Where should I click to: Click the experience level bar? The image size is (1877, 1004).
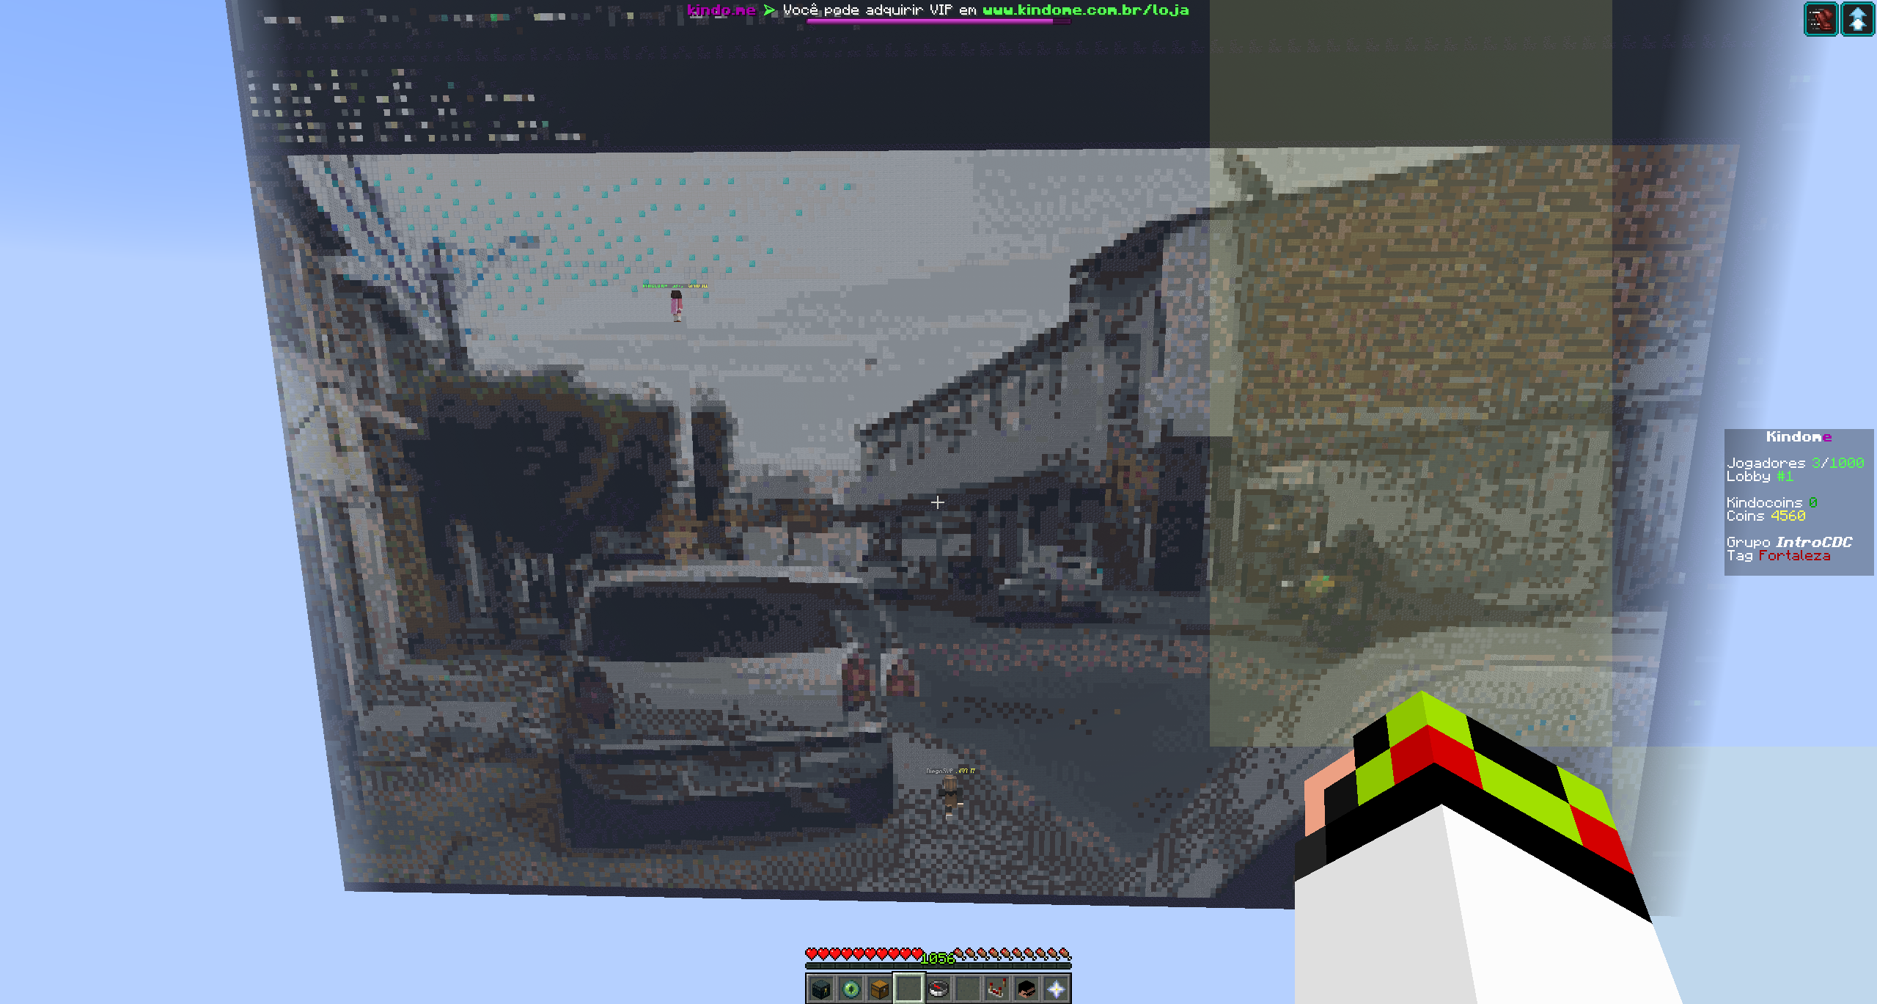point(938,966)
